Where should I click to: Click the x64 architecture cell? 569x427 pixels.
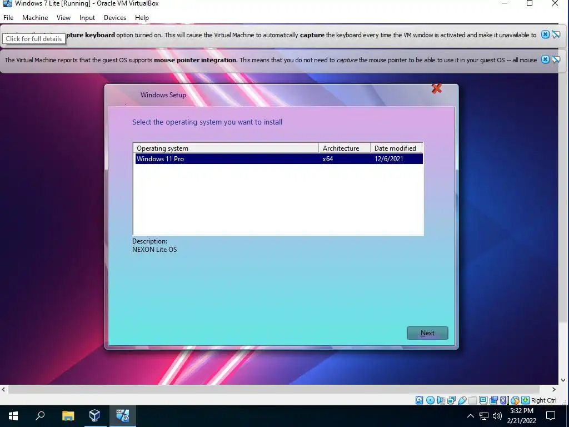tap(328, 158)
